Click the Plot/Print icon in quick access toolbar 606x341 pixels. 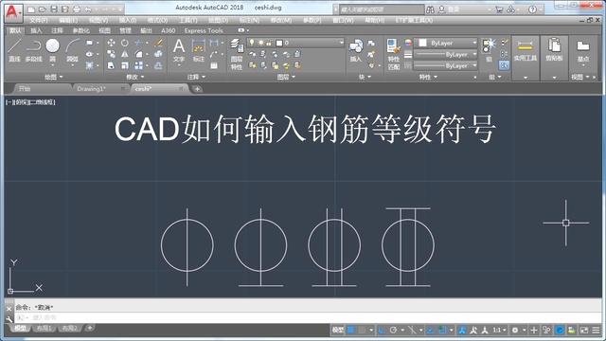pyautogui.click(x=77, y=9)
